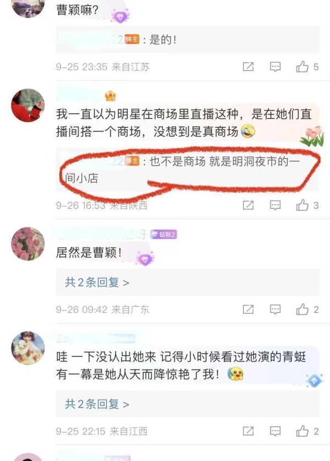Share the 9-26 09:42 comment
Screen dimensions: 330x461
(x=248, y=310)
